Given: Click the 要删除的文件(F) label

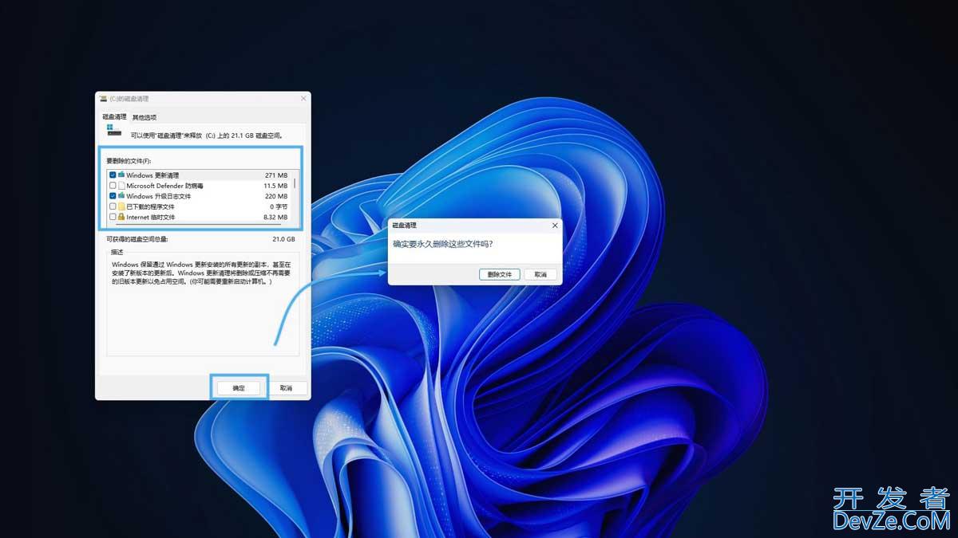Looking at the screenshot, I should [x=129, y=161].
